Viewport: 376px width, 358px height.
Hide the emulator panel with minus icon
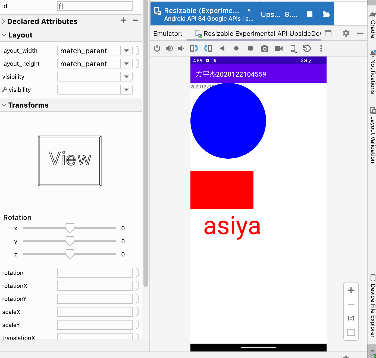click(360, 33)
